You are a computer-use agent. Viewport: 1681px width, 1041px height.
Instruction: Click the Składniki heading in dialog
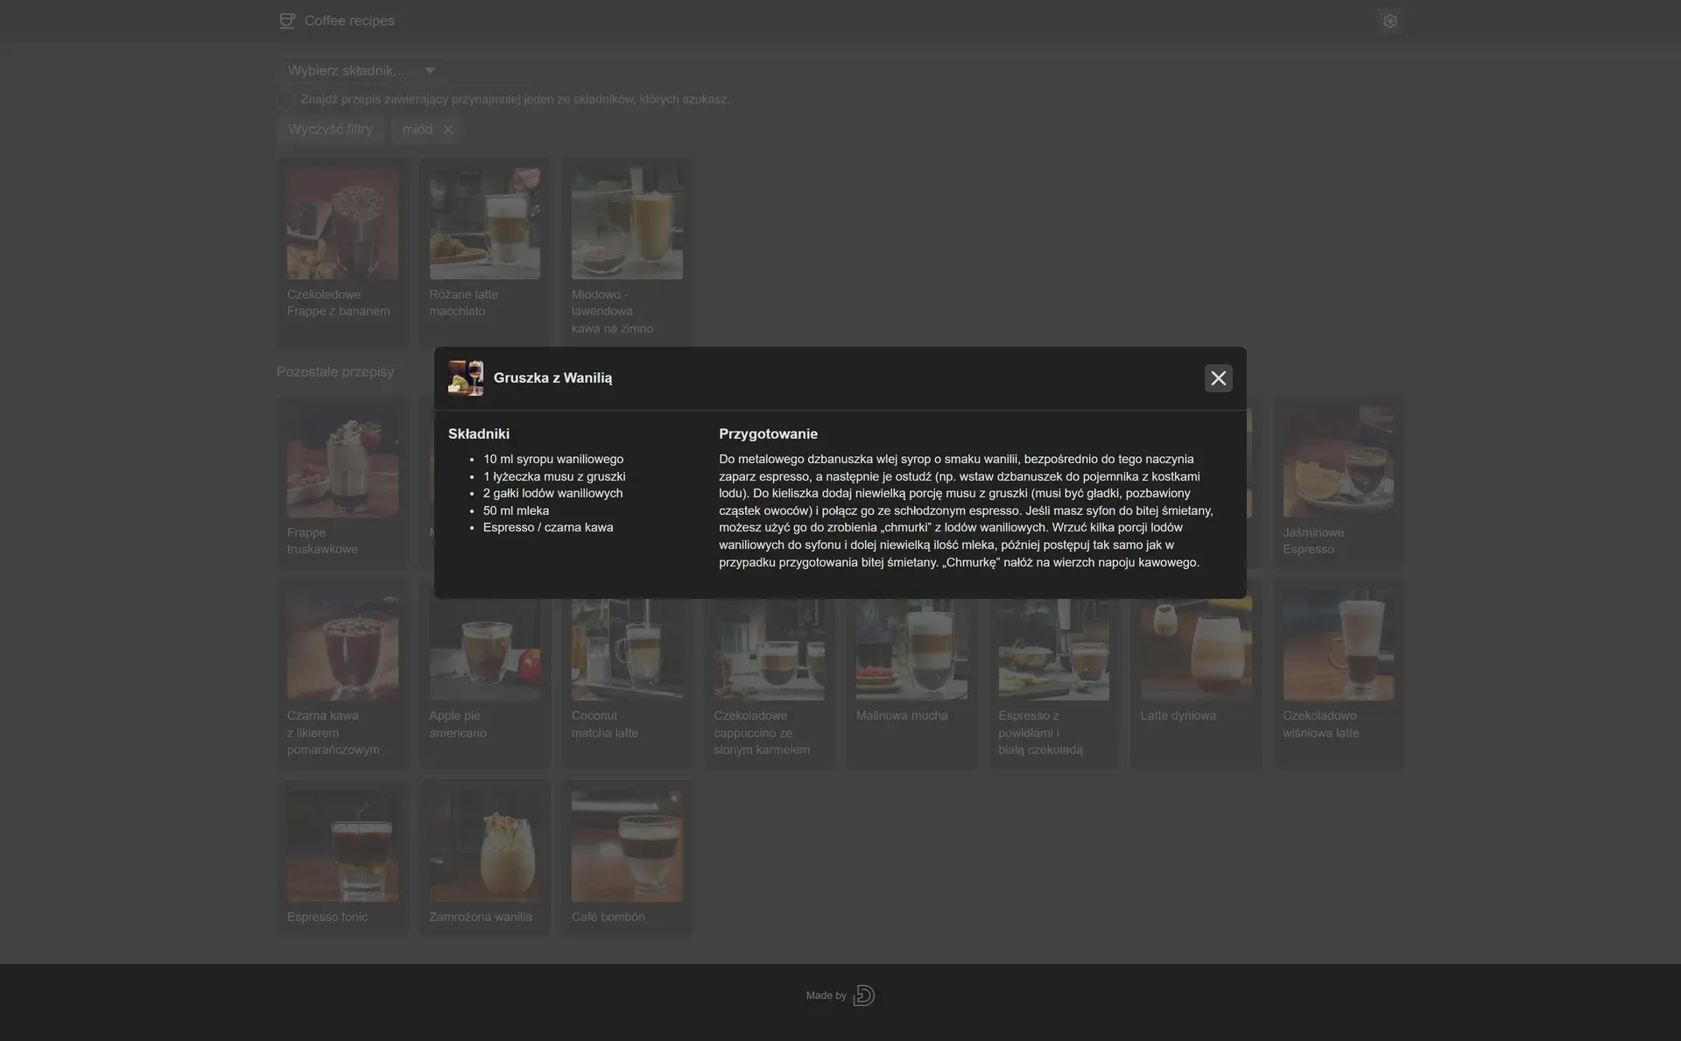[479, 433]
